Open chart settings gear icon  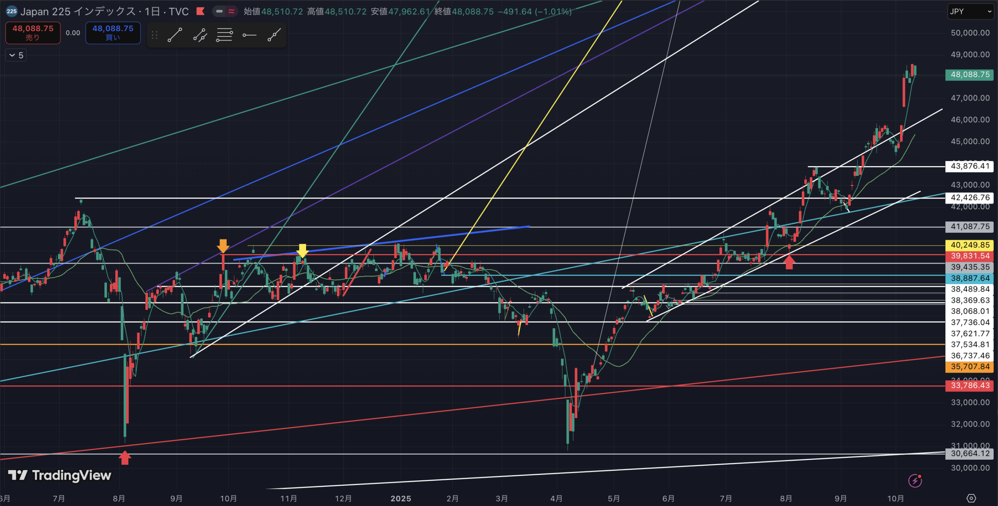coord(971,498)
